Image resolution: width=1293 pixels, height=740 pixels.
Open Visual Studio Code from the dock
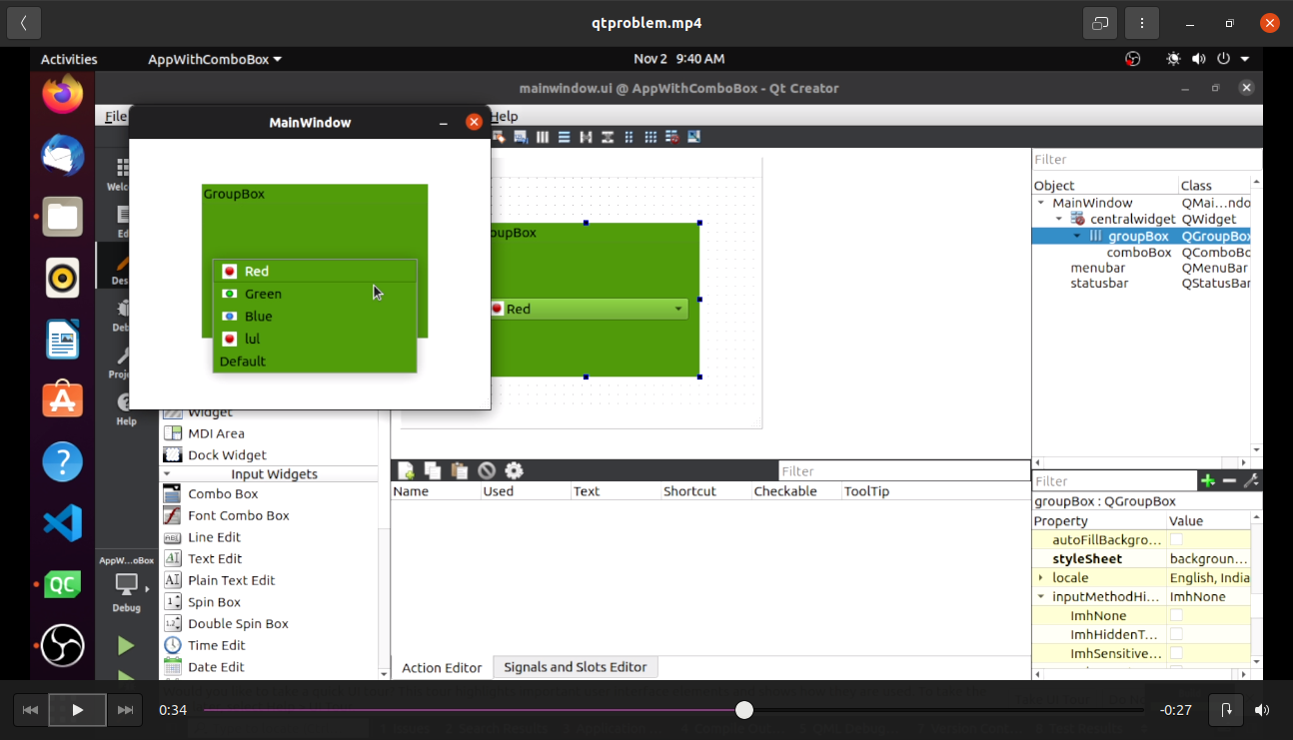(62, 523)
